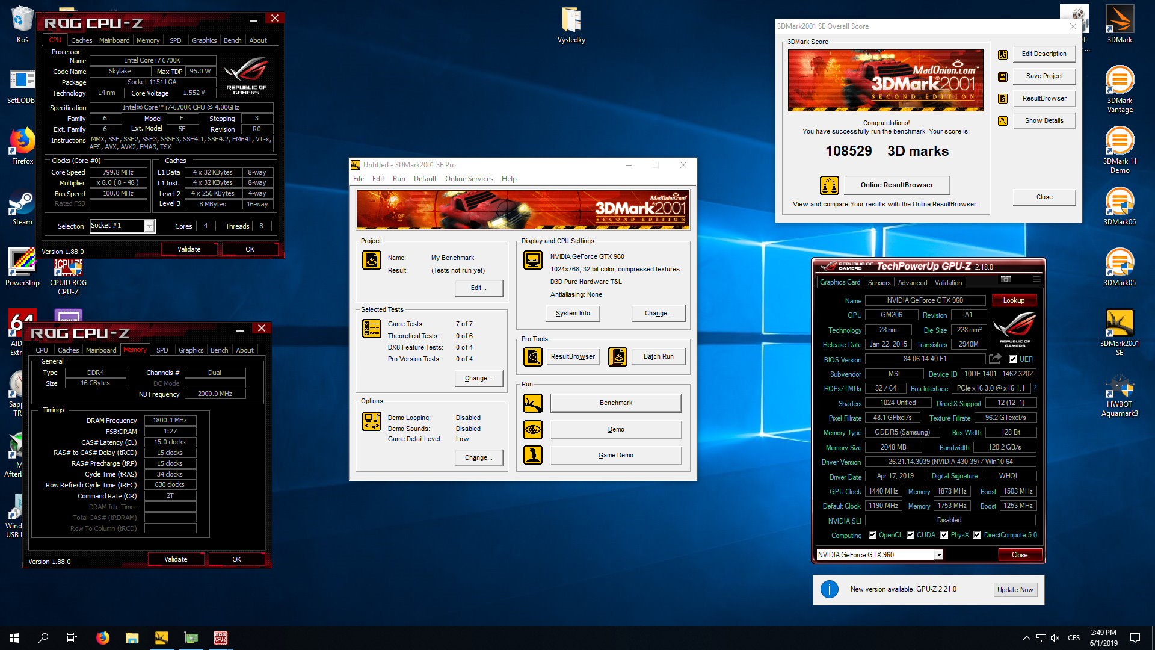The width and height of the screenshot is (1155, 650).
Task: Switch to SPD tab in lower CPU-Z window
Action: point(162,350)
